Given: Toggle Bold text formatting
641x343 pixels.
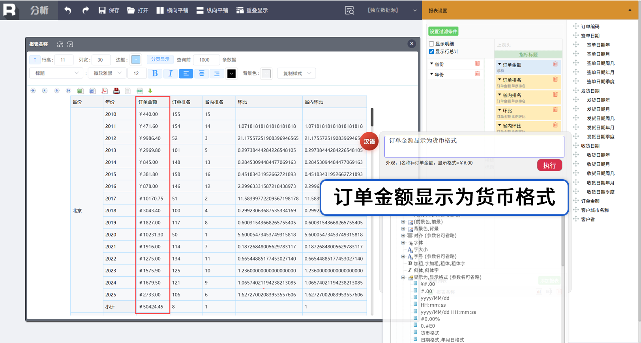Looking at the screenshot, I should pyautogui.click(x=155, y=73).
